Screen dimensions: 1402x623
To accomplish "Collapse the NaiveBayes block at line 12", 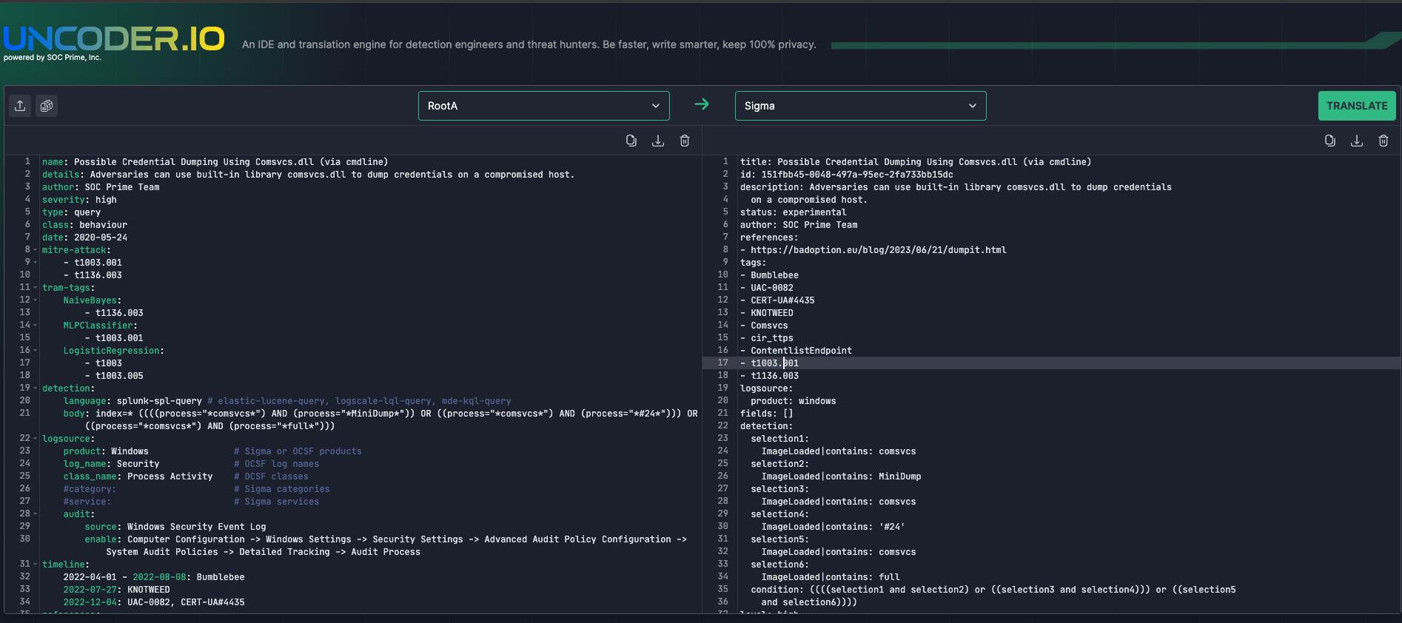I will tap(35, 300).
